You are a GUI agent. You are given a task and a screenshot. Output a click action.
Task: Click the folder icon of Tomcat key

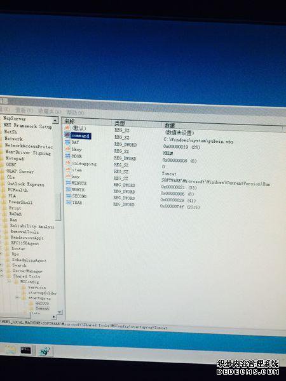click(x=31, y=309)
